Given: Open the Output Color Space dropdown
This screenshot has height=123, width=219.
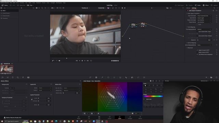Looking at the screenshot, I should coord(204,20).
